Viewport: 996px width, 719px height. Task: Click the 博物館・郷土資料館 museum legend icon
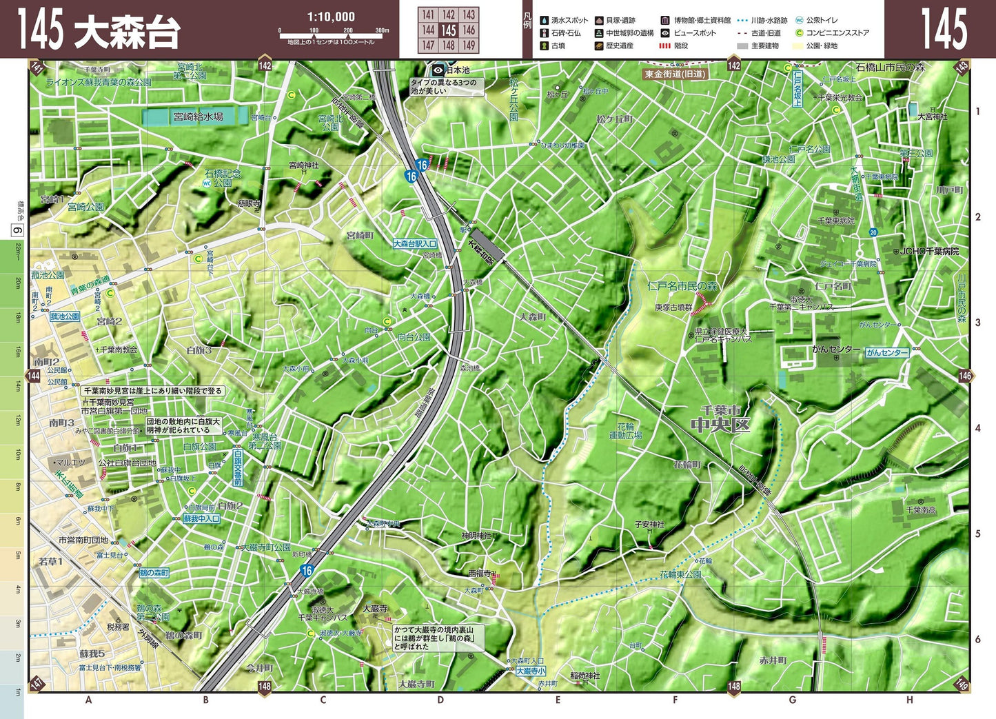(665, 21)
